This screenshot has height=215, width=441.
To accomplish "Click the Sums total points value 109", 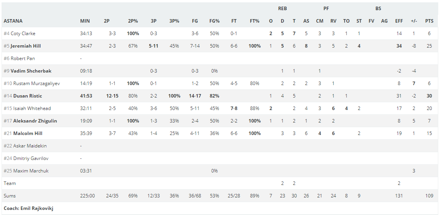I will [429, 196].
